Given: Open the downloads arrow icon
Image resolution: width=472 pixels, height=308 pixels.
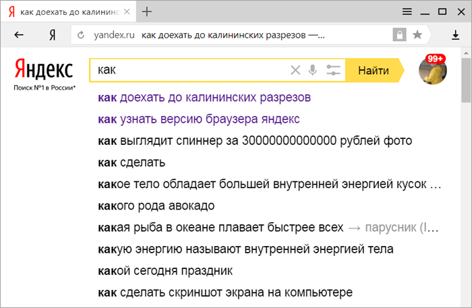Looking at the screenshot, I should click(x=455, y=35).
